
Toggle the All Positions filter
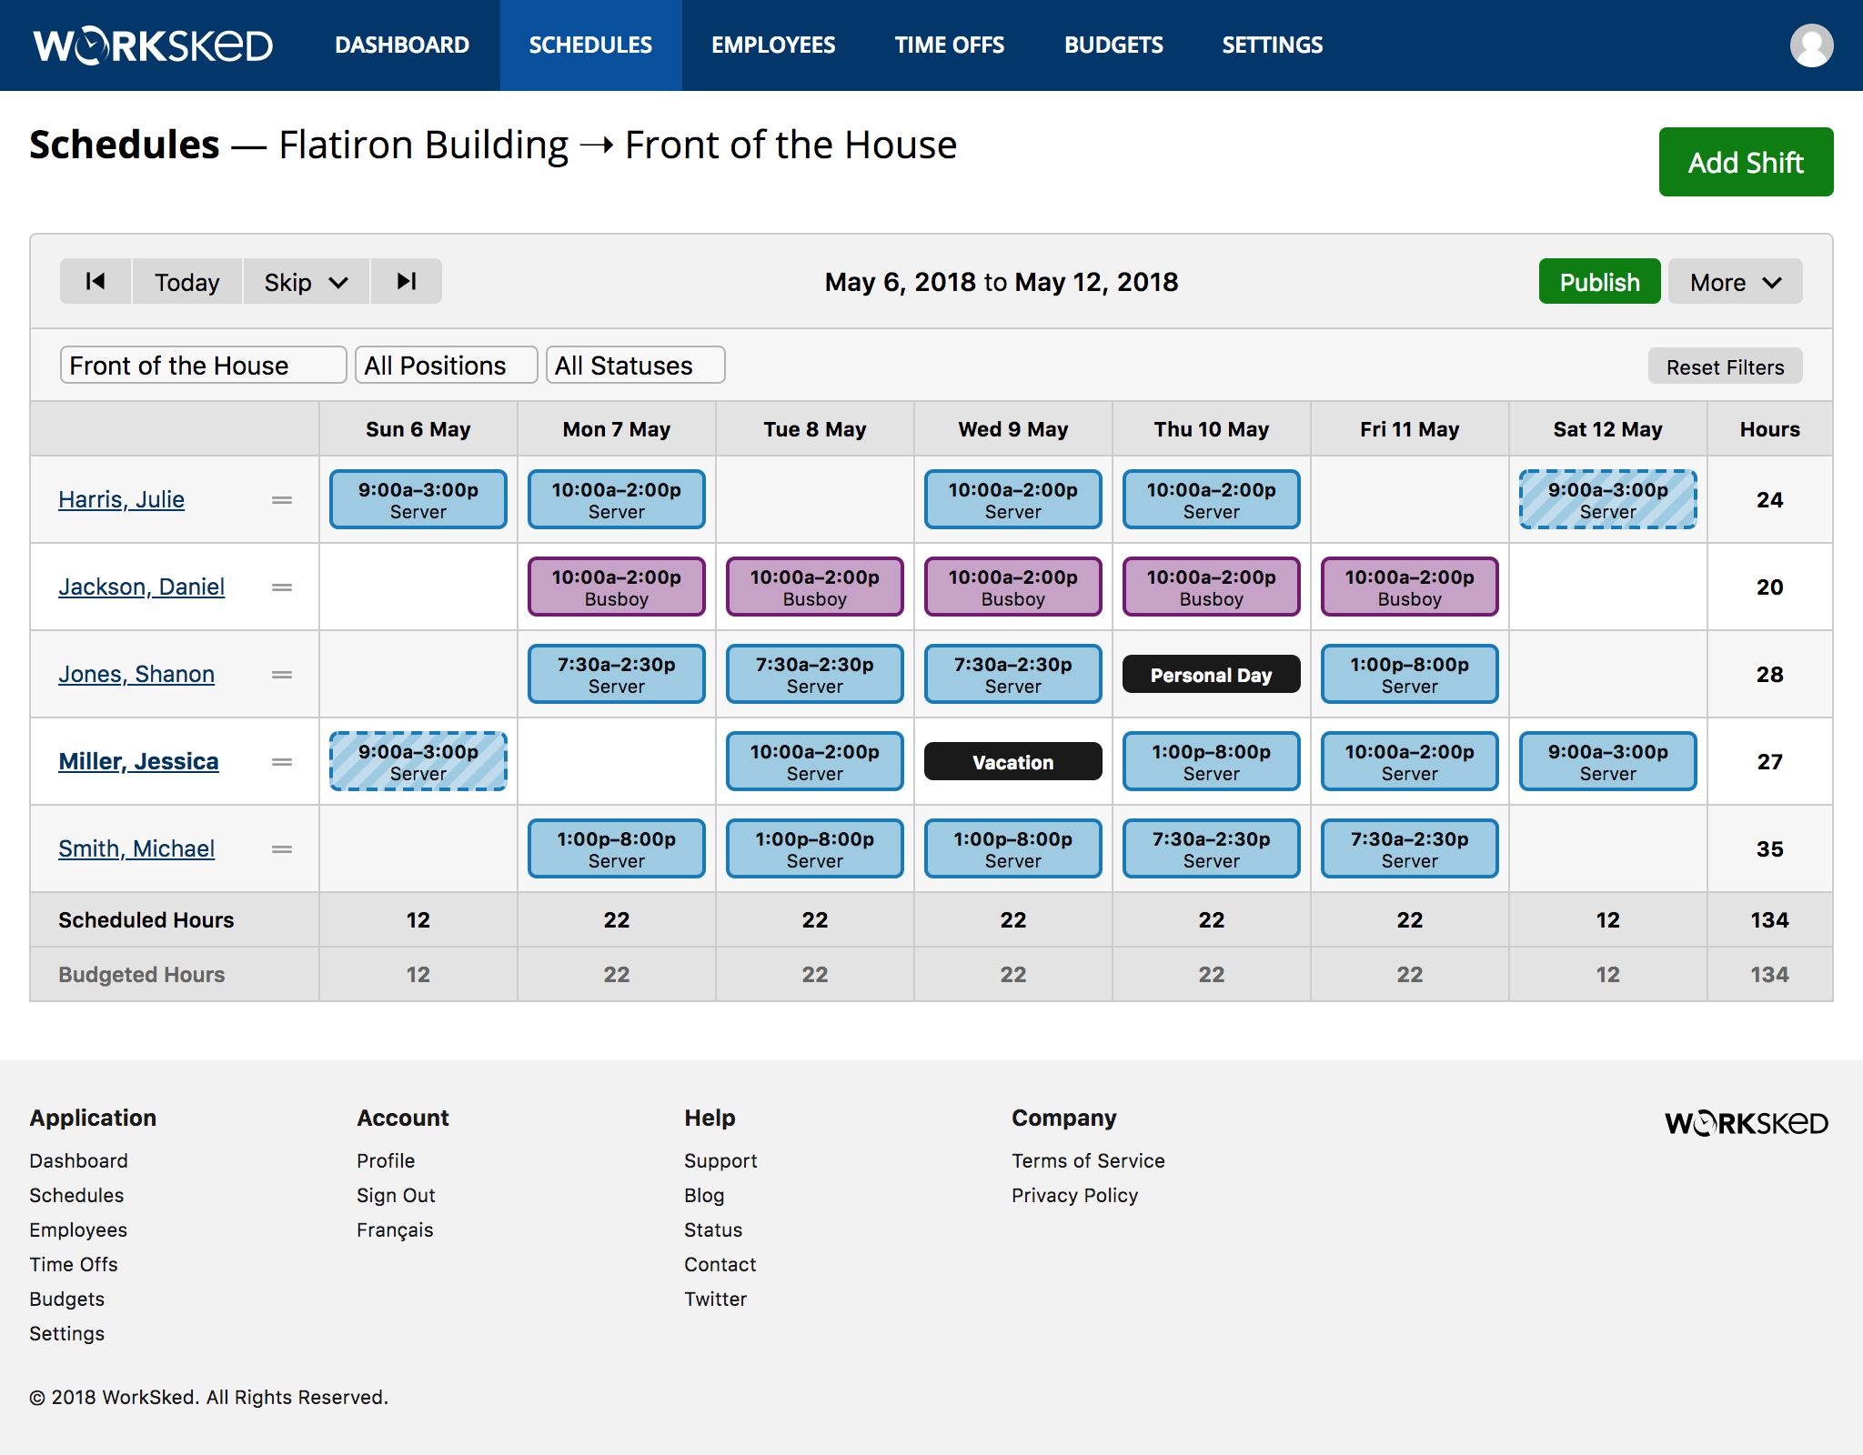pyautogui.click(x=446, y=365)
